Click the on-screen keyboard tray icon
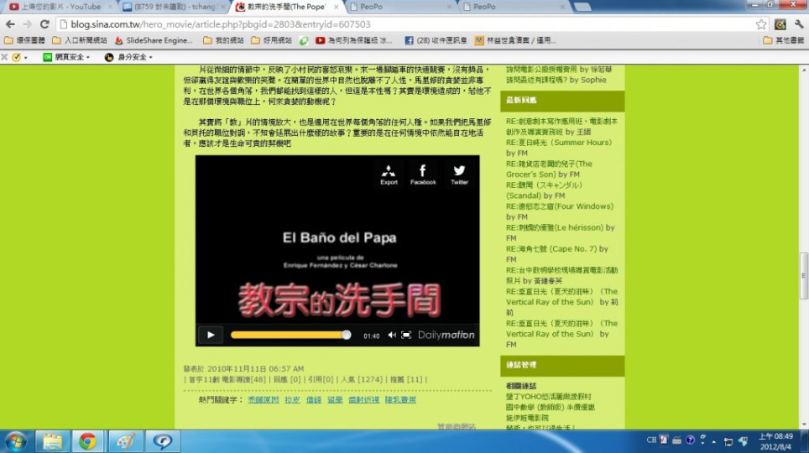809x453 pixels. [x=676, y=440]
